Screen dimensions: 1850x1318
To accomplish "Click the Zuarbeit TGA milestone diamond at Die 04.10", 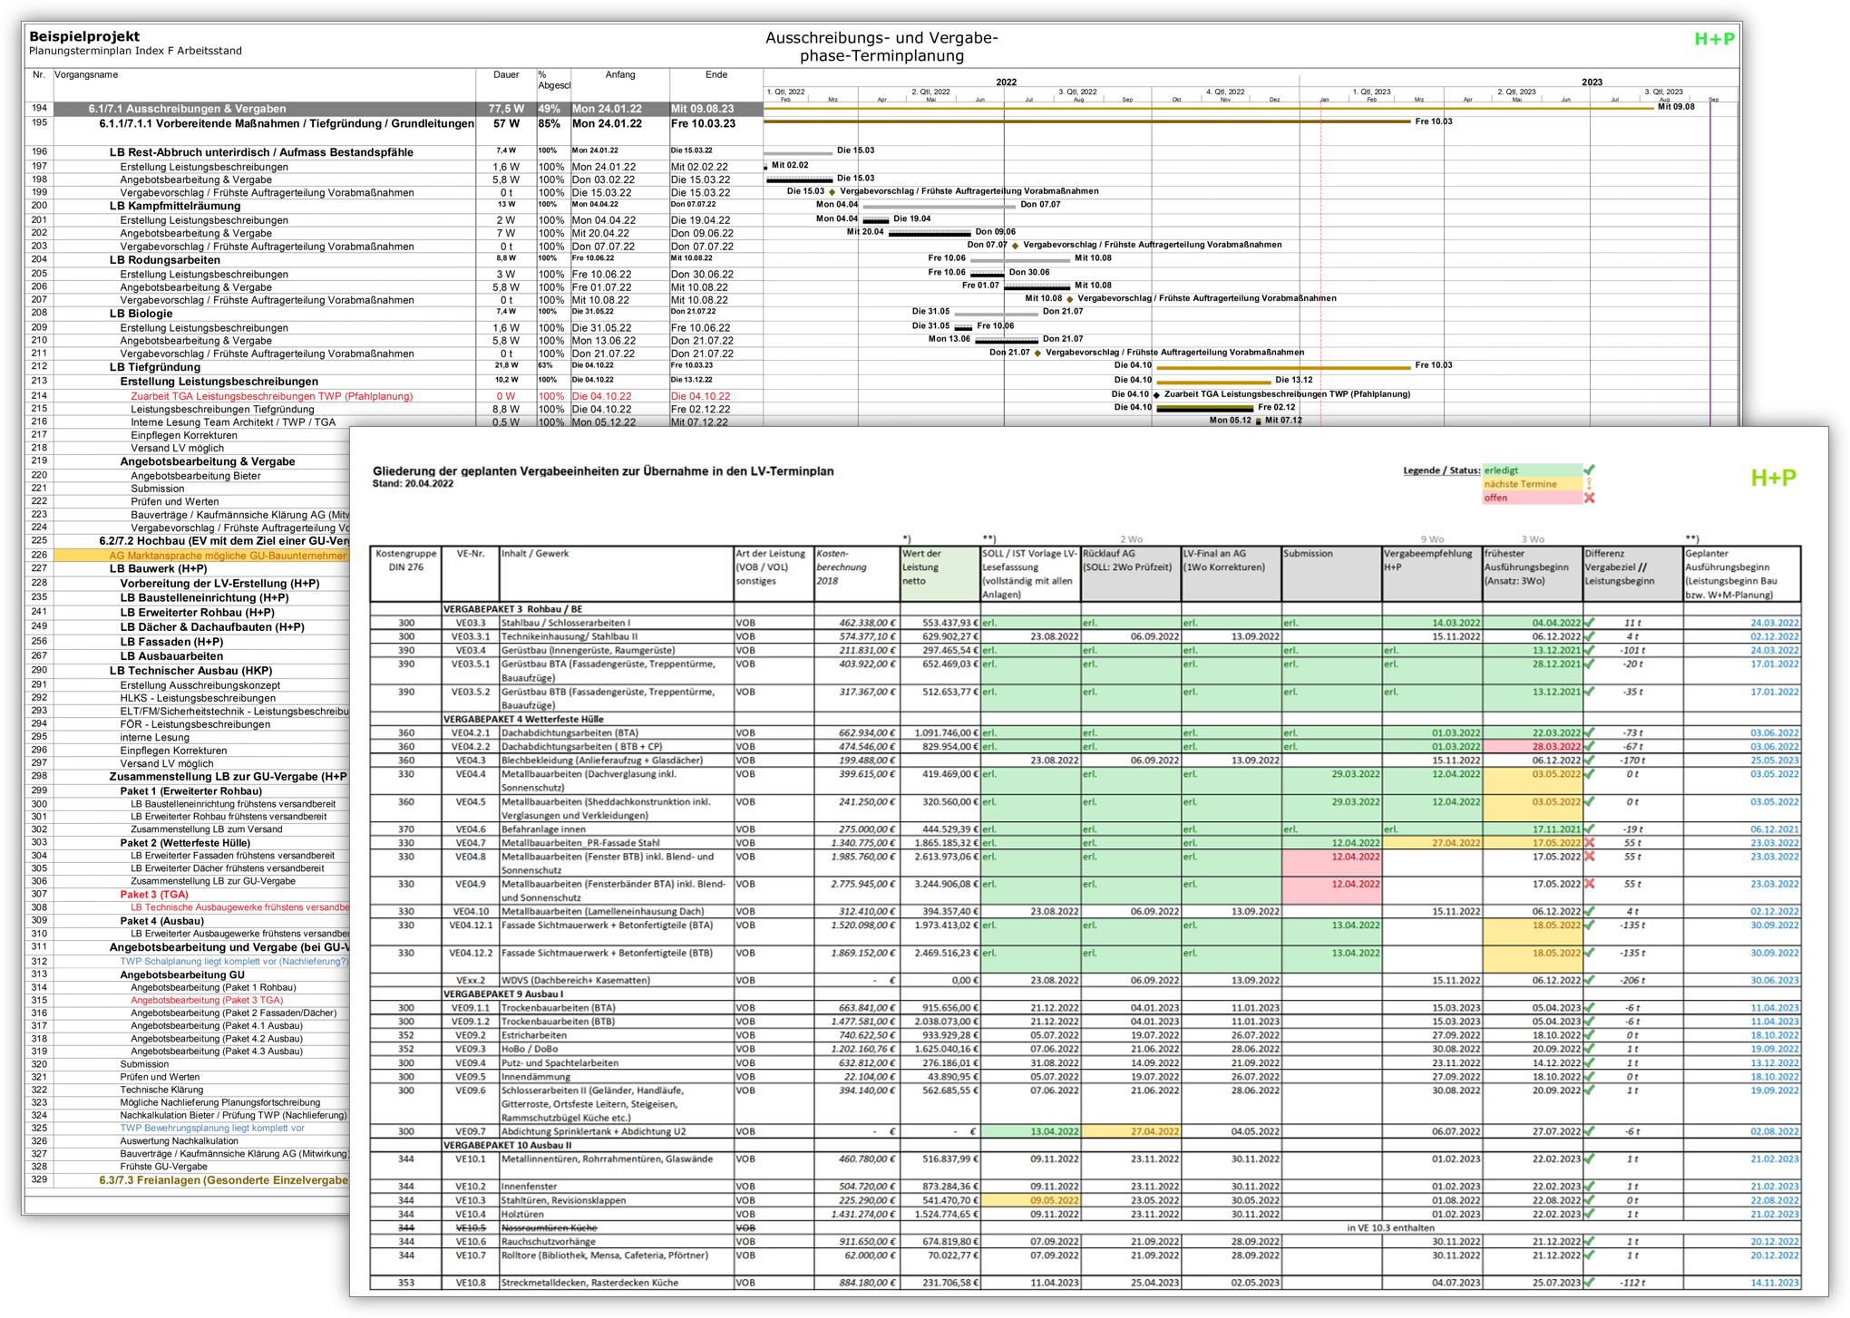I will [x=1156, y=395].
